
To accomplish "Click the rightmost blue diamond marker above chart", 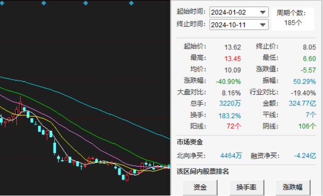I will click(x=130, y=3).
